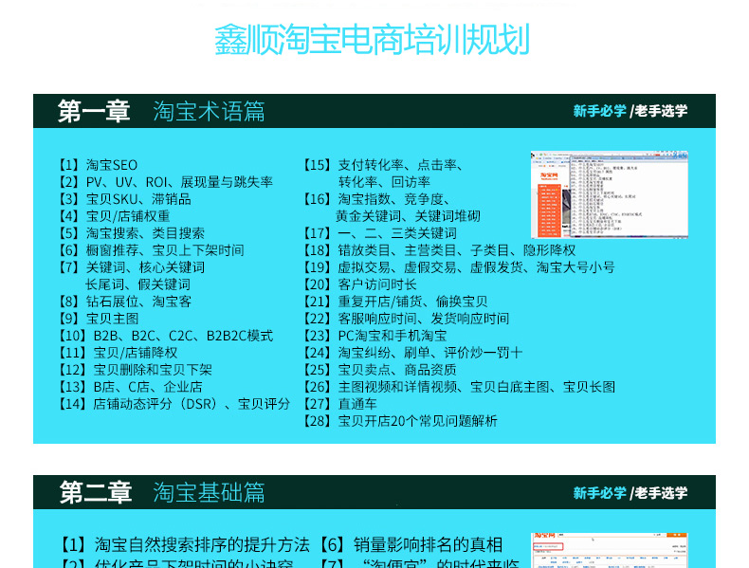
Task: Click the 第二章 淘宝基础篇 chapter heading
Action: [x=162, y=492]
